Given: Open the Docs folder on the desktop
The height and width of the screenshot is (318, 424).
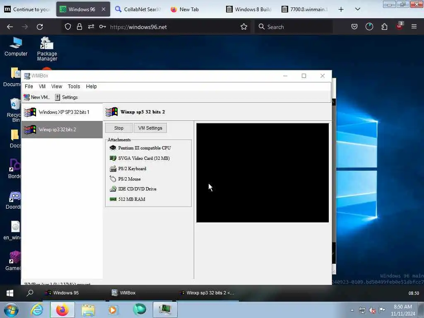Looking at the screenshot, I should (x=15, y=139).
